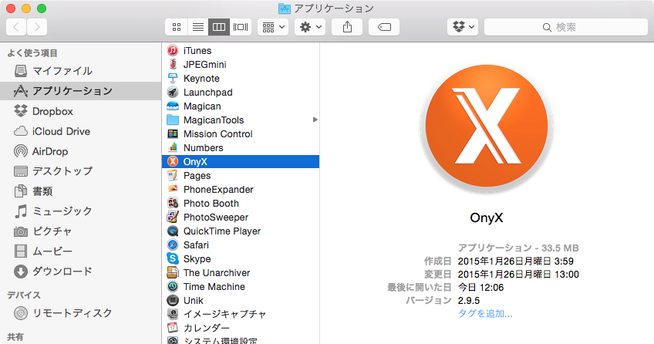Select the Numbers text label
Screen dimensions: 654x344
[203, 147]
